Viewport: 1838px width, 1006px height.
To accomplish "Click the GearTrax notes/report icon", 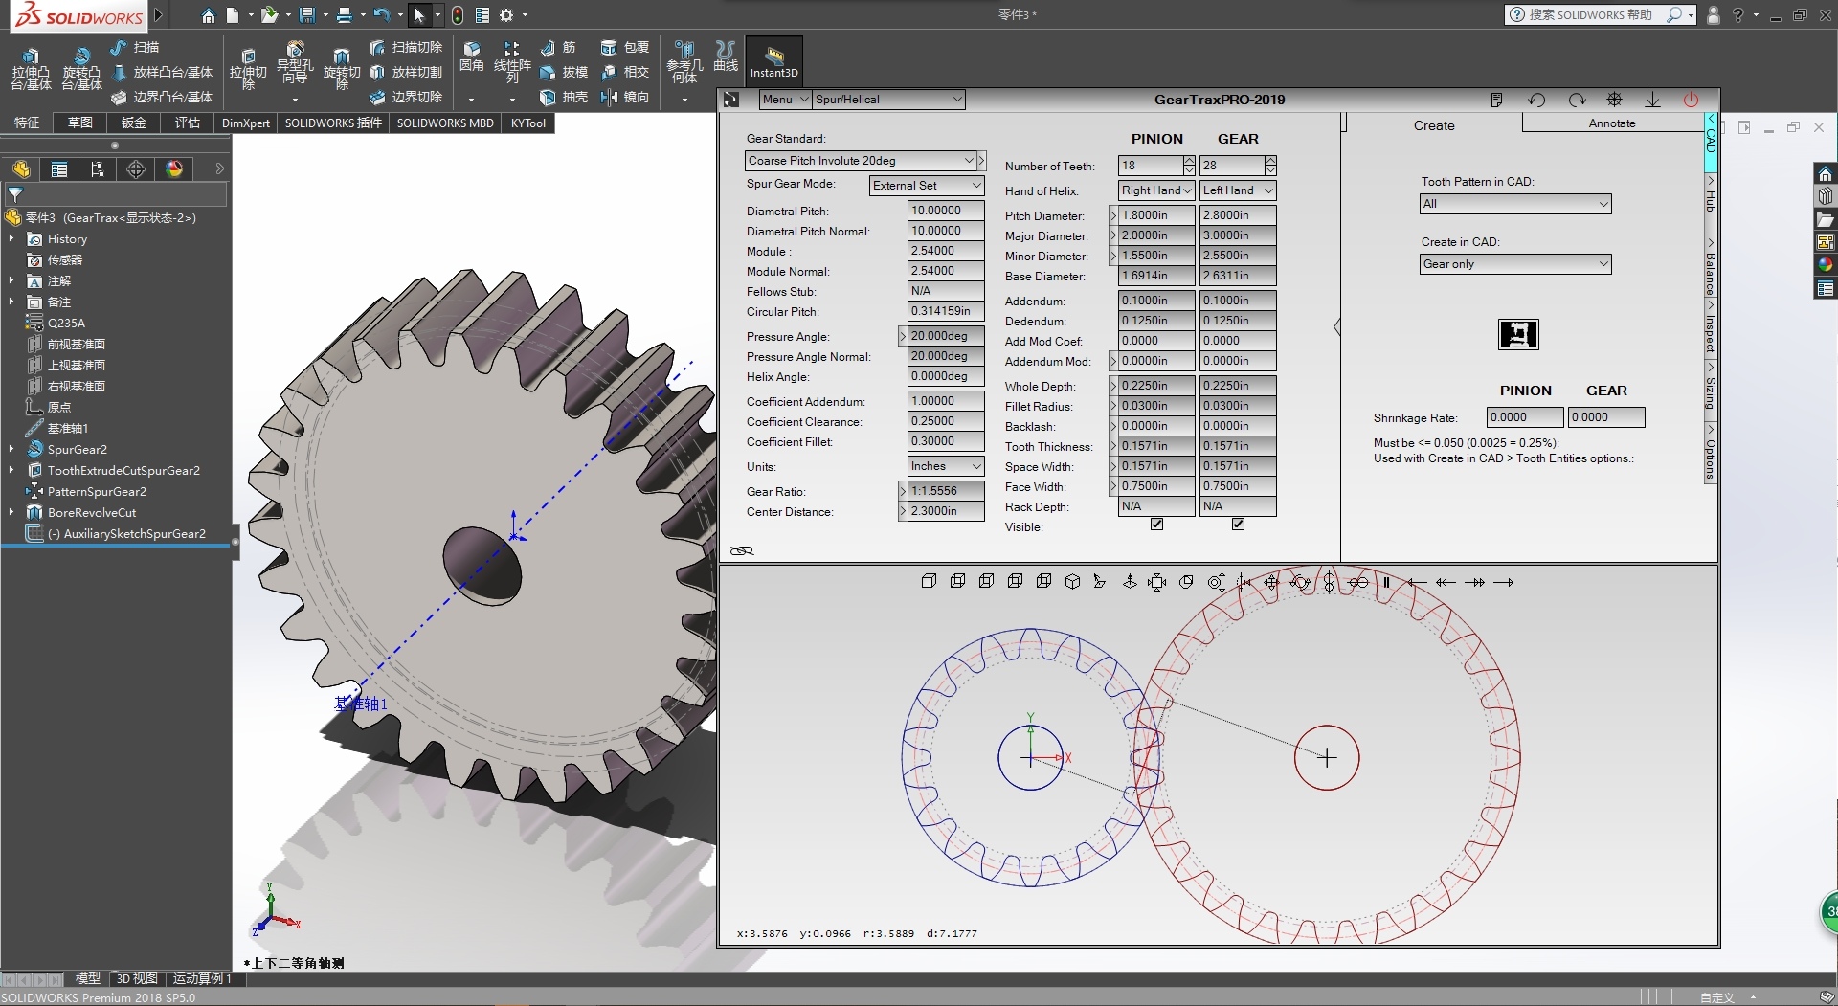I will (x=1497, y=100).
